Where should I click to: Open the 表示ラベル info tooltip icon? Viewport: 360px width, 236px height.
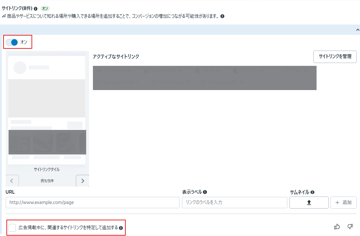(x=205, y=192)
